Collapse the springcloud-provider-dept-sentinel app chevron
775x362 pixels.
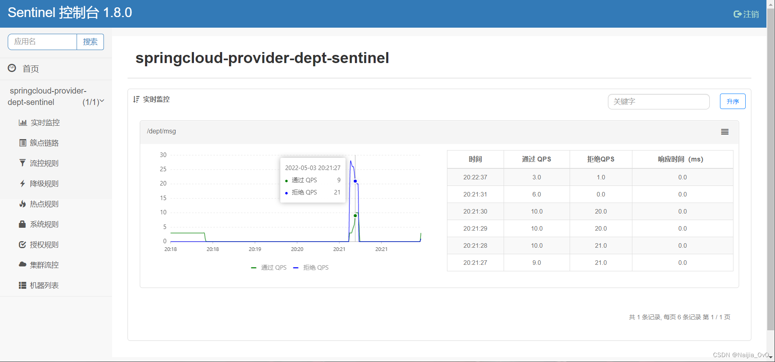[102, 101]
